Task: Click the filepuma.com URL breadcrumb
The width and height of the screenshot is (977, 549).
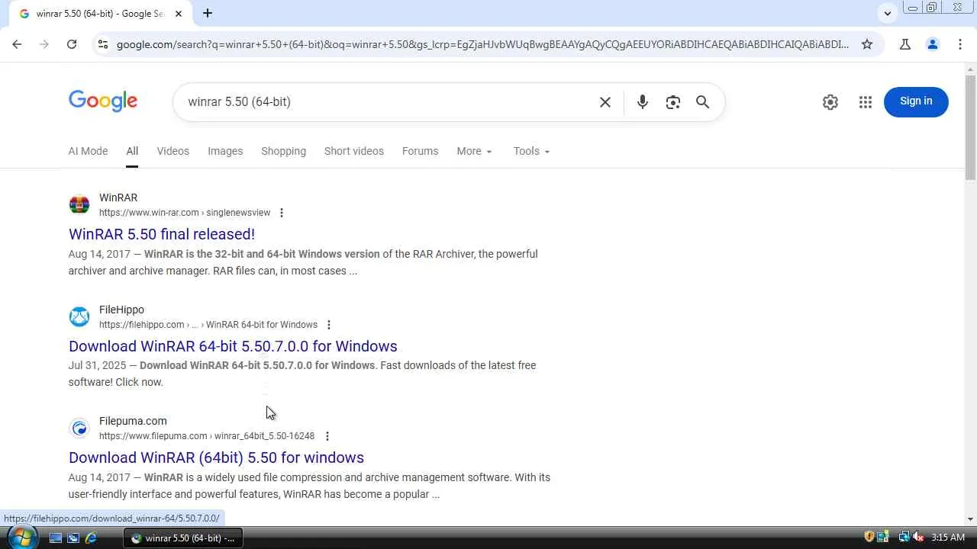Action: point(207,436)
